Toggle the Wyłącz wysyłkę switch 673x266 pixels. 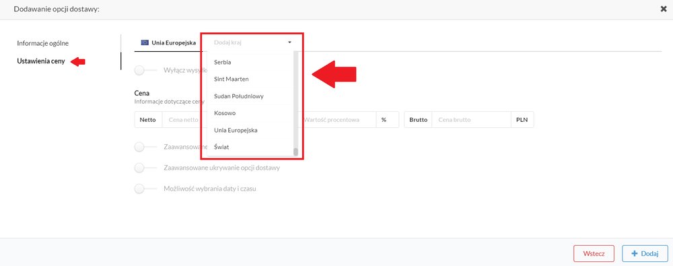pos(145,71)
